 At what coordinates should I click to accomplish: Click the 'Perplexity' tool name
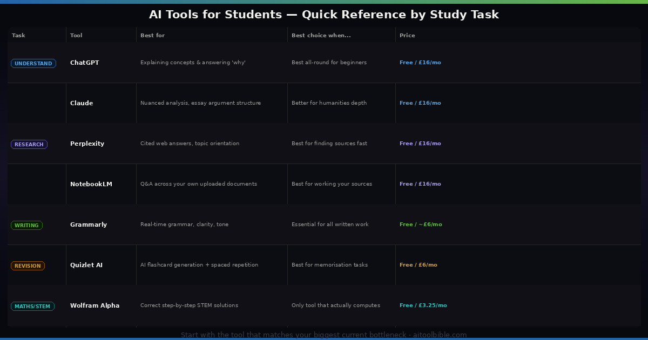click(x=87, y=144)
